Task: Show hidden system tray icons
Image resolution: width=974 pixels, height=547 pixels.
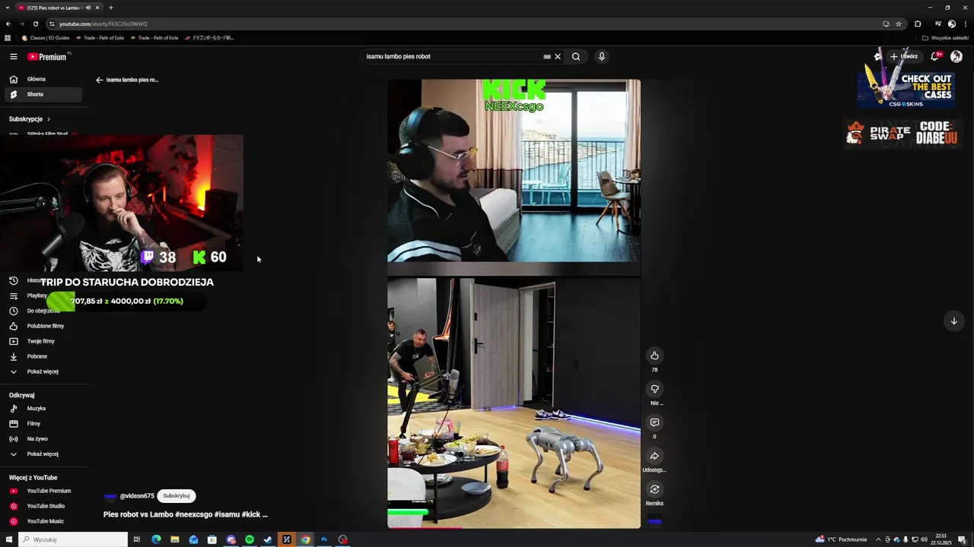Action: tap(878, 539)
